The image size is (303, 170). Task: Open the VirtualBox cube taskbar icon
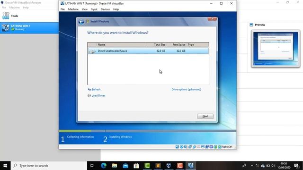[x=169, y=166]
